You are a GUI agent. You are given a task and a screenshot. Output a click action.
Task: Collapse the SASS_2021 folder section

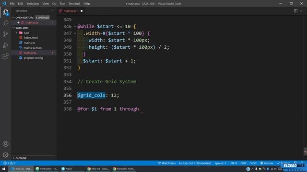[13, 28]
